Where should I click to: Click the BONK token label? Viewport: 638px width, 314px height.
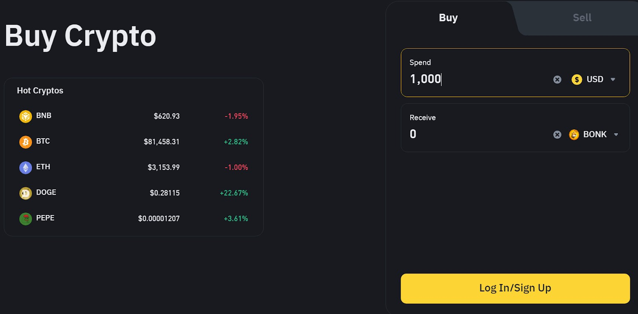pyautogui.click(x=595, y=134)
